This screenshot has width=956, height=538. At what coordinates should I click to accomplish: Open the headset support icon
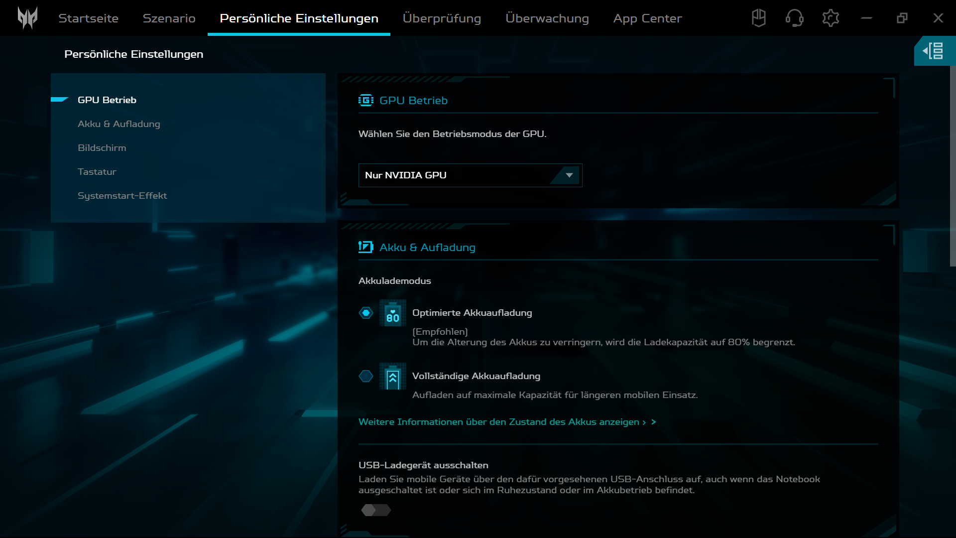click(x=794, y=18)
